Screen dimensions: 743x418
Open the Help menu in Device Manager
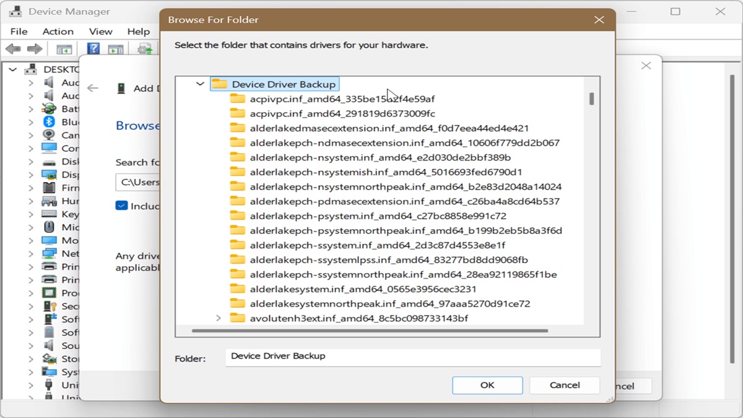point(139,32)
